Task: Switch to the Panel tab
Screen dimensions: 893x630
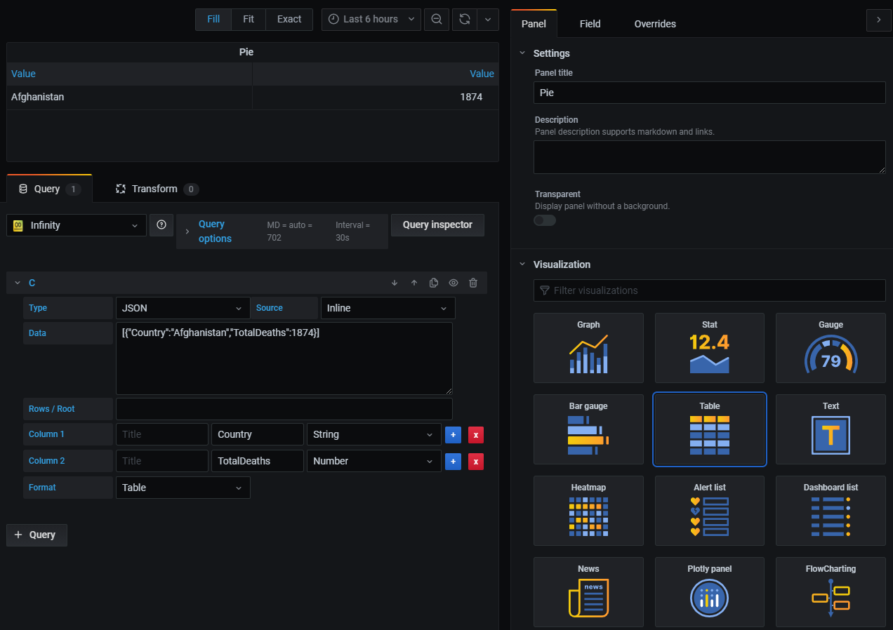Action: [534, 24]
